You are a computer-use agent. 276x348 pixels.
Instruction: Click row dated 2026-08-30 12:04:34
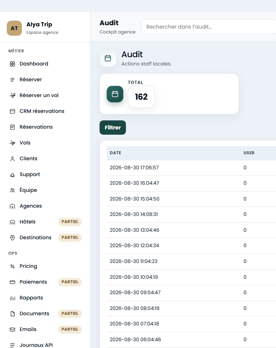click(x=191, y=246)
